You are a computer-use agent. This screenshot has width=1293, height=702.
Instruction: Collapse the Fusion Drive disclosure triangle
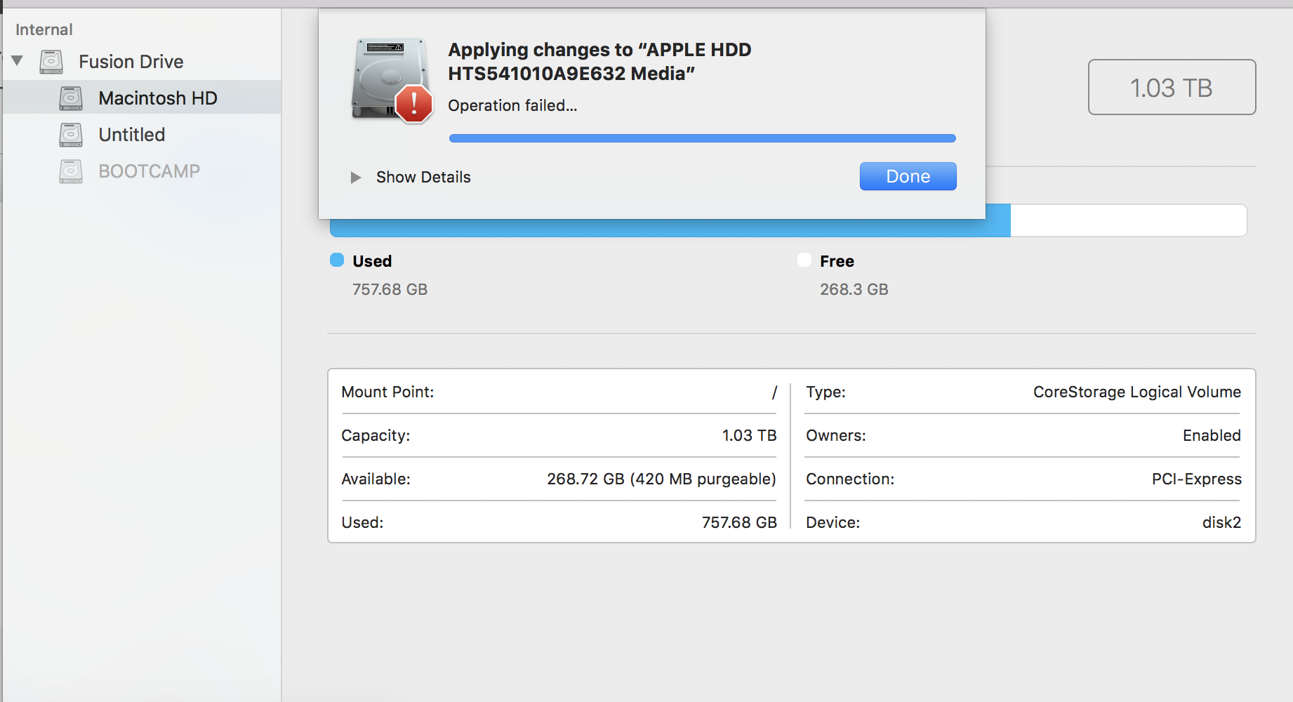coord(18,61)
